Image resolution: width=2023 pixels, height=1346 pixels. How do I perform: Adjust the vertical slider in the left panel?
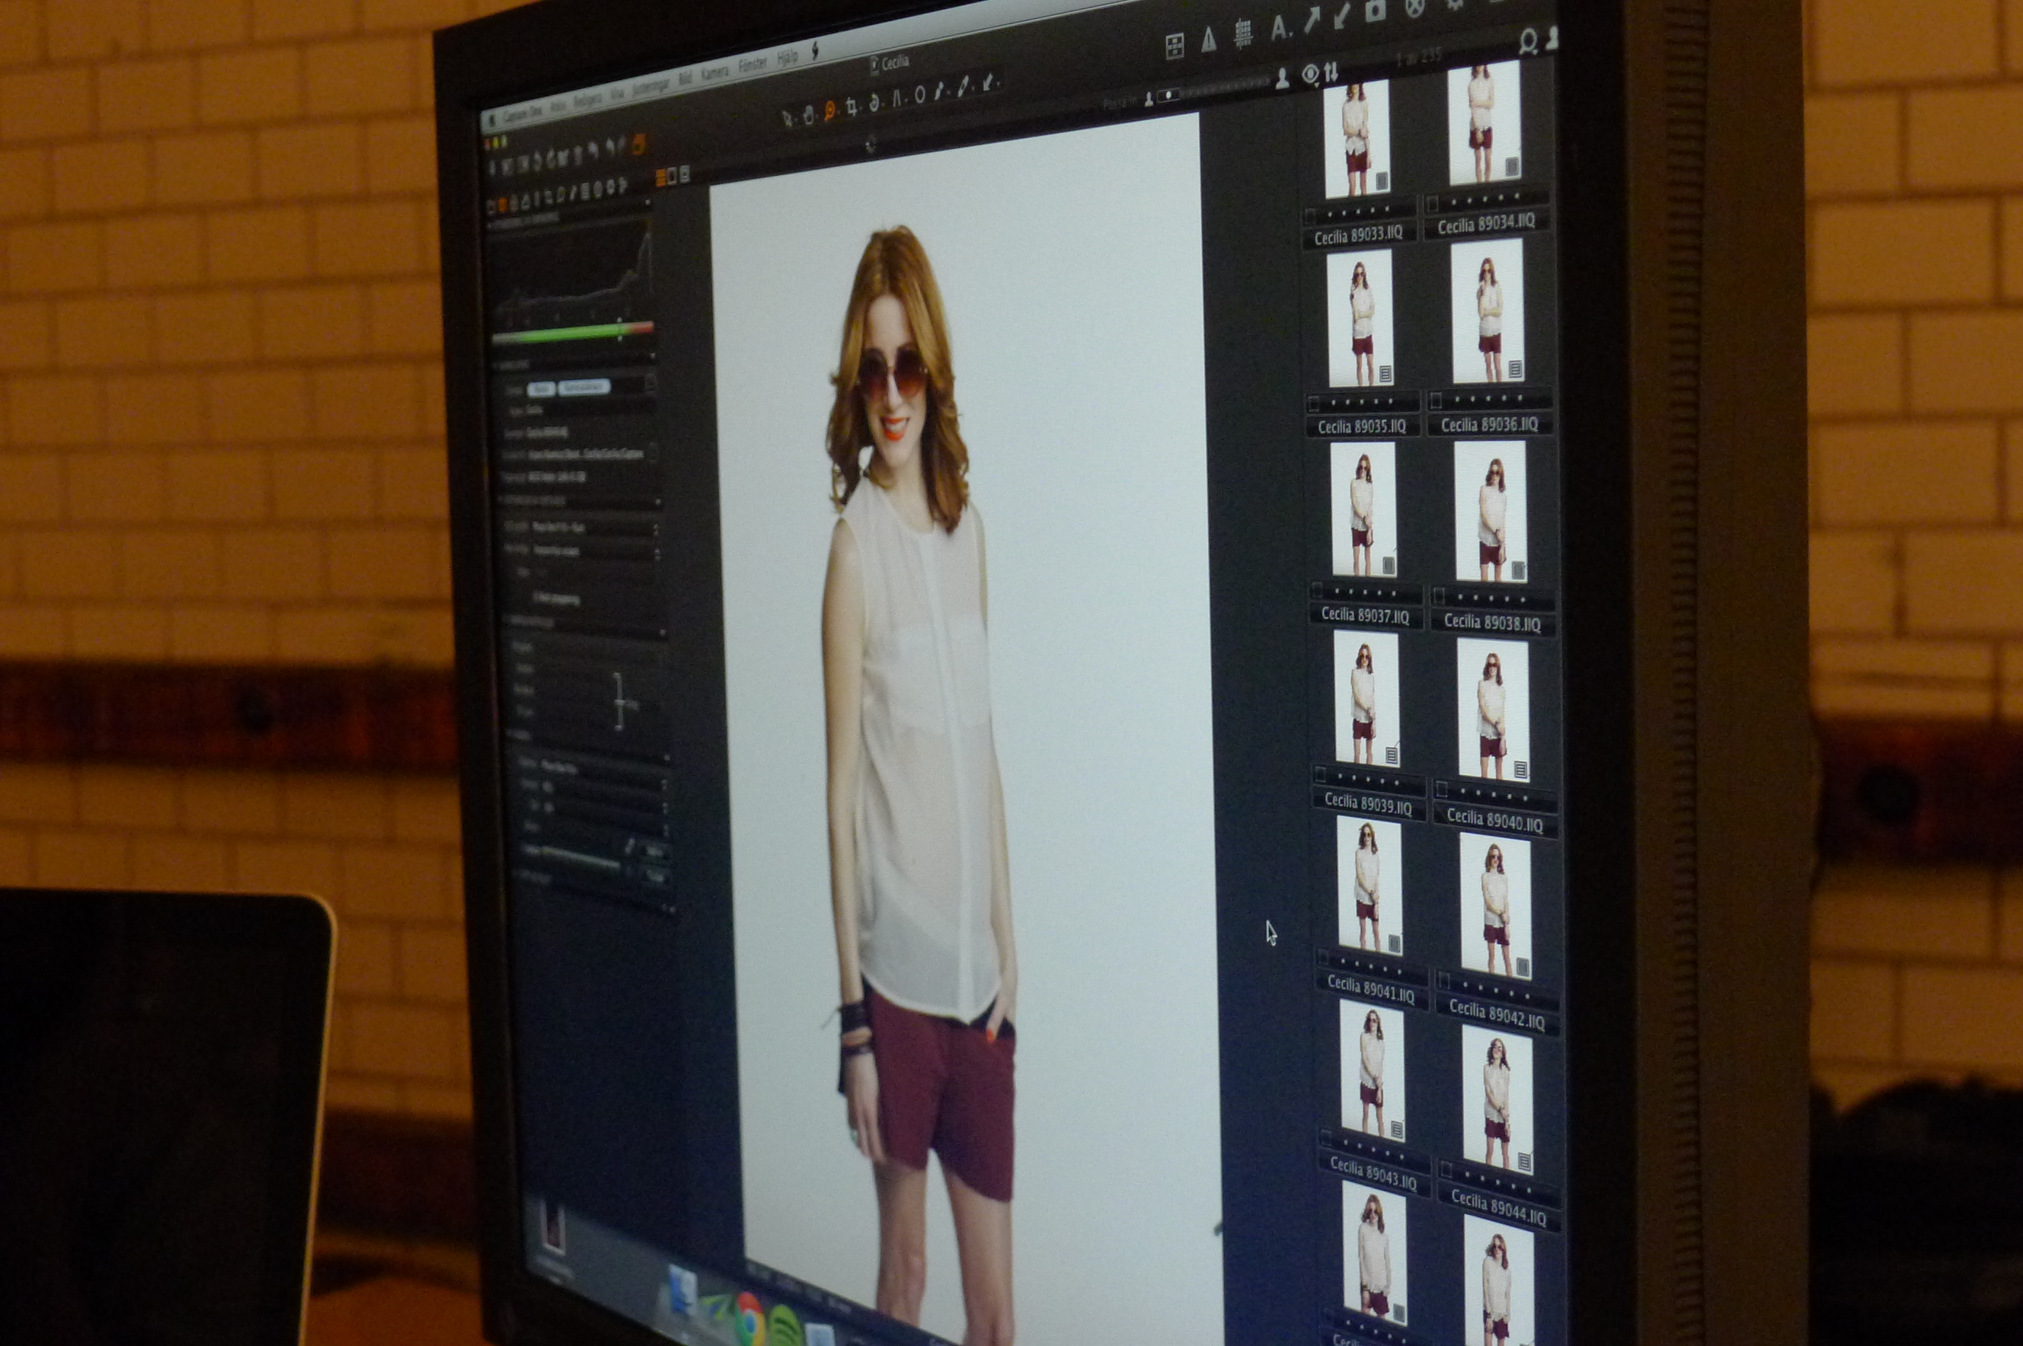tap(618, 702)
